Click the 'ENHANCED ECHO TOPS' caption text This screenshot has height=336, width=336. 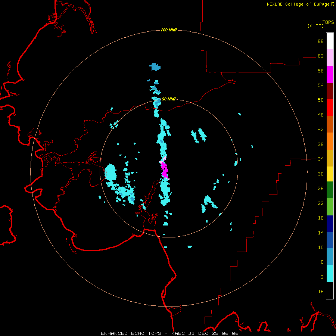131,333
